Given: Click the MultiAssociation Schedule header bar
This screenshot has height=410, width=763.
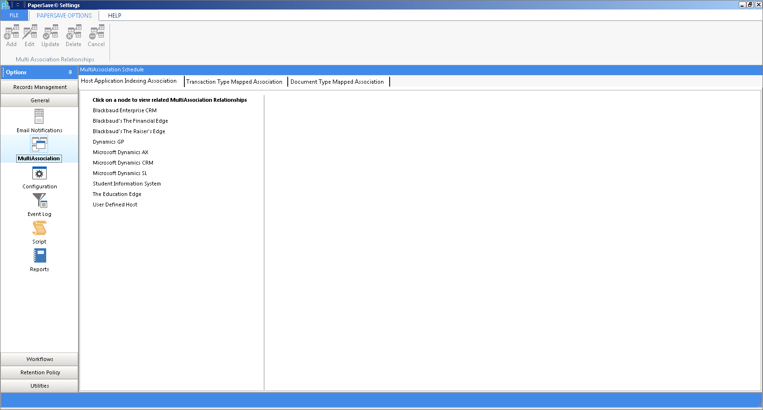Looking at the screenshot, I should point(421,69).
